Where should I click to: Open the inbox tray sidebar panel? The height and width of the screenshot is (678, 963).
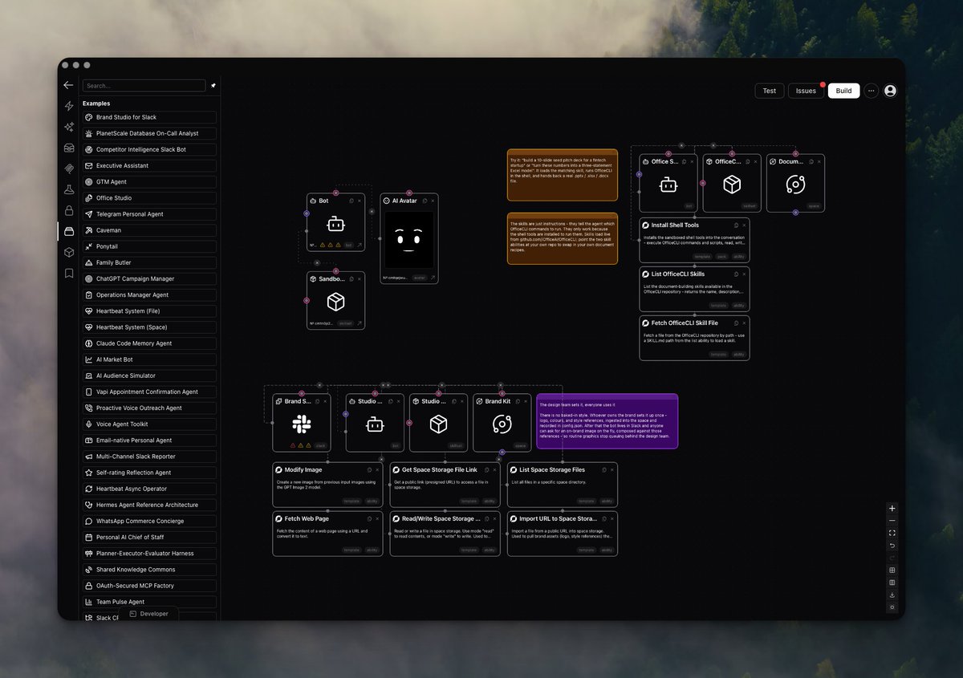(x=69, y=148)
